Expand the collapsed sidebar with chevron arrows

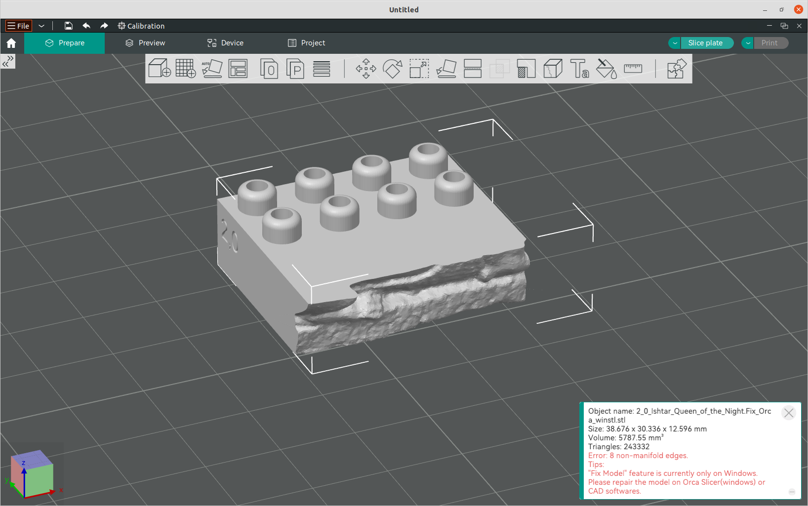(x=8, y=61)
